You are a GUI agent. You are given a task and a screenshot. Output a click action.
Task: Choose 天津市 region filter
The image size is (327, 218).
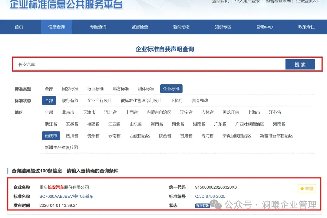click(89, 112)
